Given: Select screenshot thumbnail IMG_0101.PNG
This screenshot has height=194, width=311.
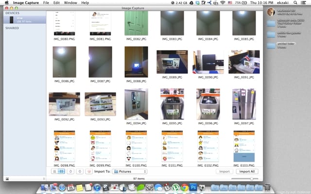Looking at the screenshot, I should (172, 146).
